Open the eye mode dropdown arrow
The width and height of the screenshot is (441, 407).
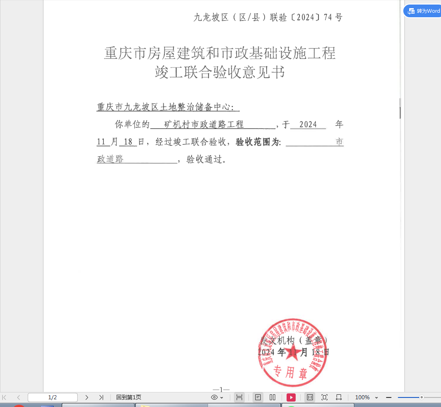pos(222,397)
